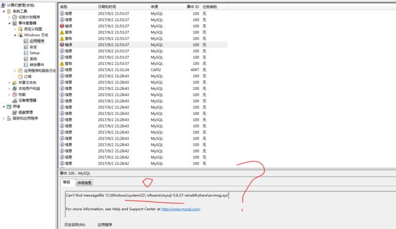Select the 系统工具 tools icon
Image resolution: width=396 pixels, height=229 pixels.
point(9,11)
